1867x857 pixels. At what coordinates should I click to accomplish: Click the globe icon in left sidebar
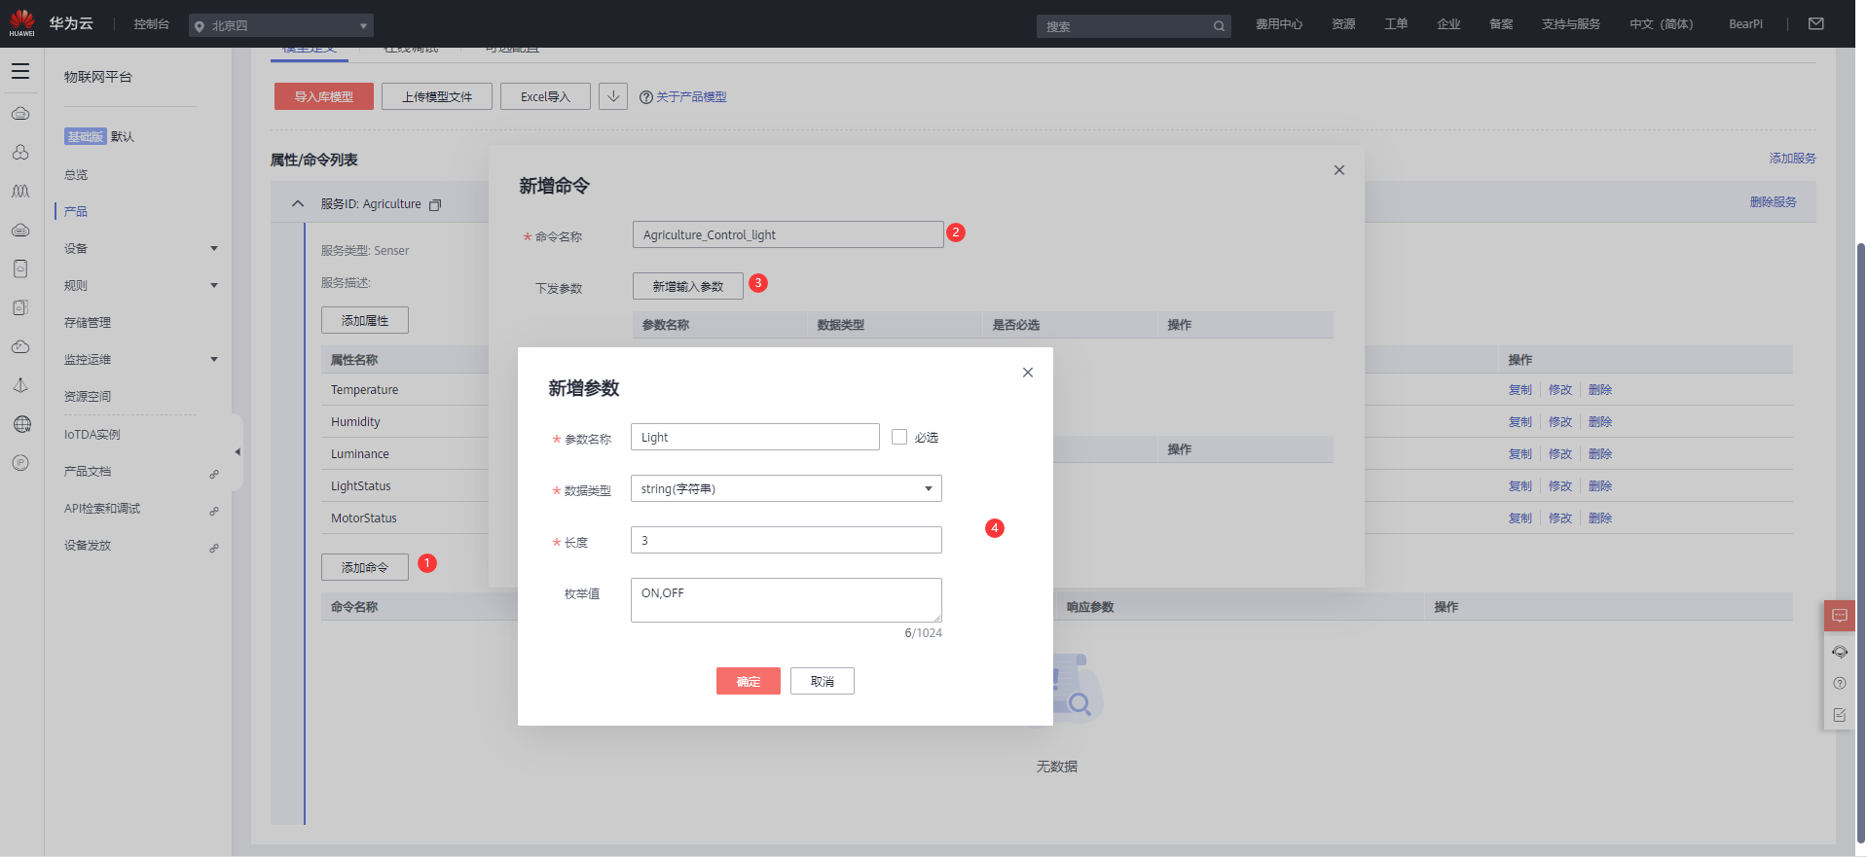point(21,424)
